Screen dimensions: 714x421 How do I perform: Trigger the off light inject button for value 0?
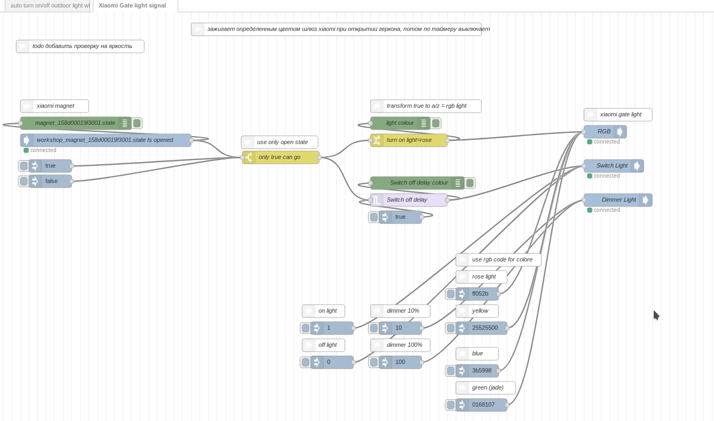pos(305,362)
